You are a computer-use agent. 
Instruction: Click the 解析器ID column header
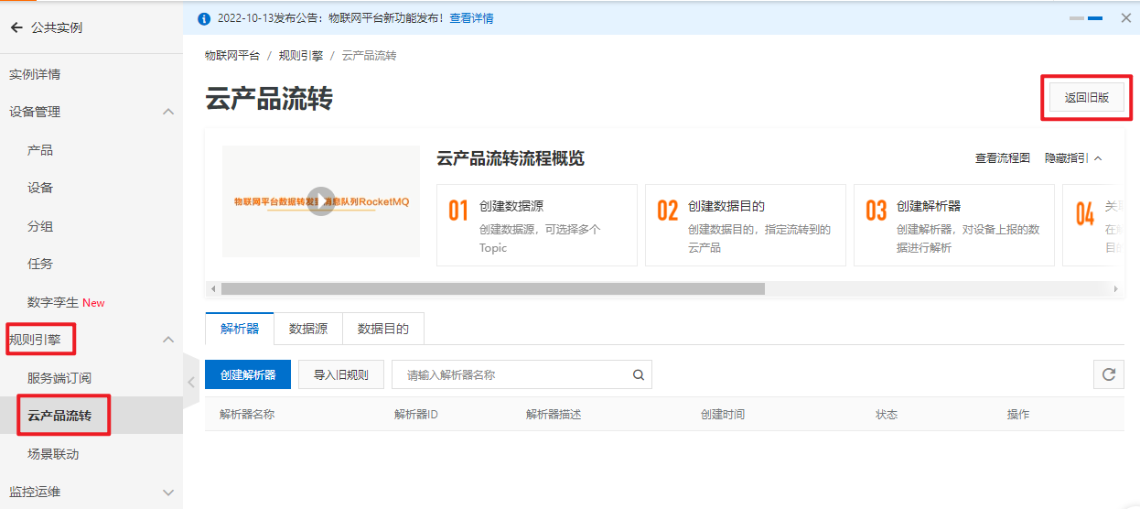click(x=416, y=415)
